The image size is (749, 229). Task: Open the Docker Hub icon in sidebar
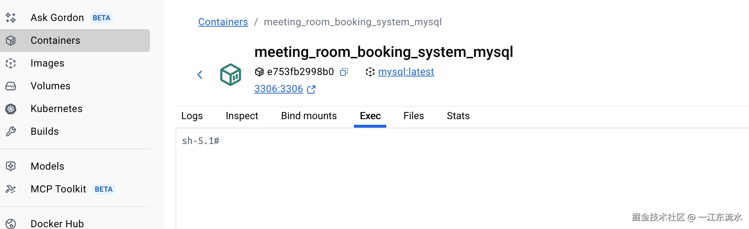(11, 224)
